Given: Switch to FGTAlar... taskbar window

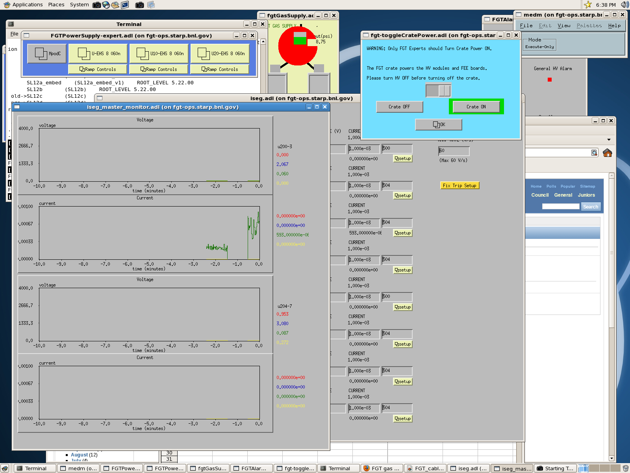Looking at the screenshot, I should 252,468.
